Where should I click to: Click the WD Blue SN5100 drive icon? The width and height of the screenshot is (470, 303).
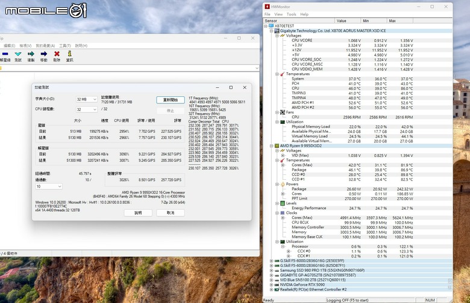[x=277, y=280]
